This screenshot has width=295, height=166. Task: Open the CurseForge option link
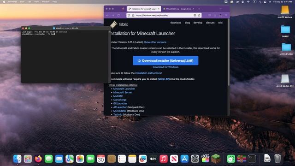[120, 100]
